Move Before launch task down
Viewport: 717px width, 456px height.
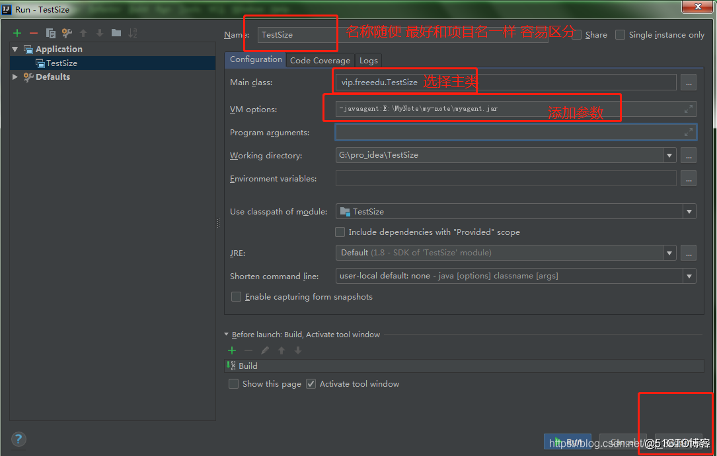tap(297, 350)
